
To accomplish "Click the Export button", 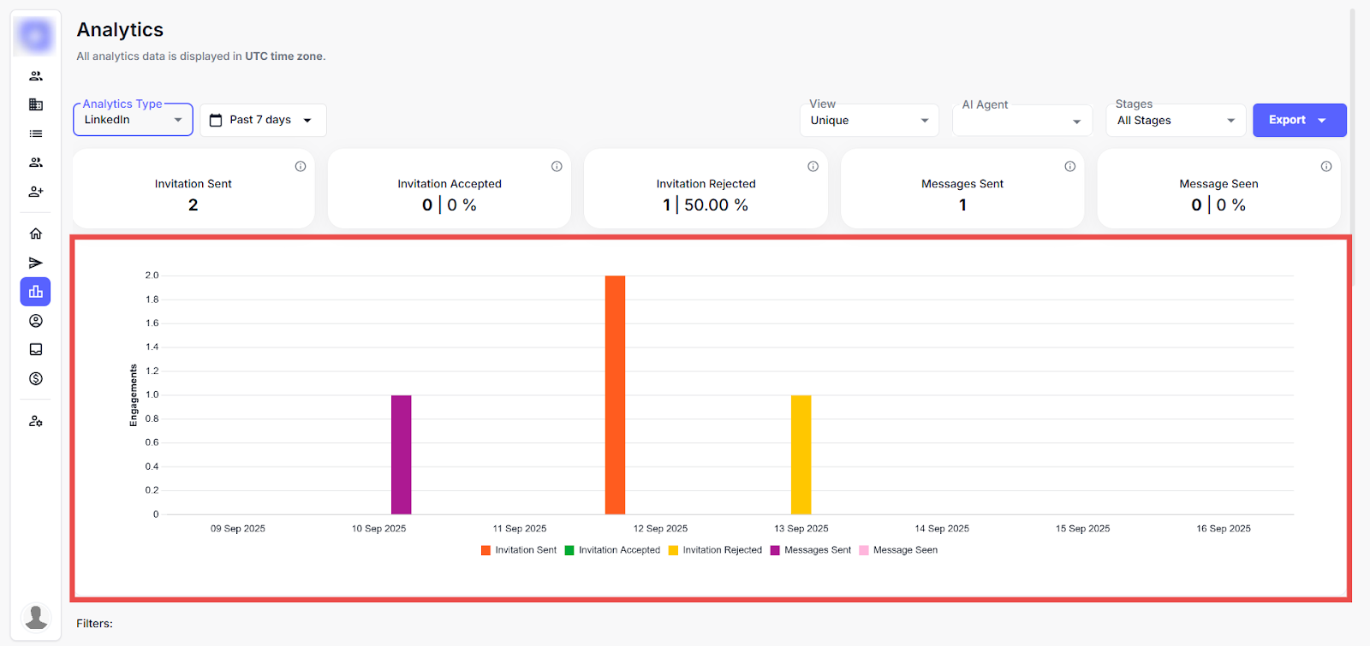I will click(1298, 120).
